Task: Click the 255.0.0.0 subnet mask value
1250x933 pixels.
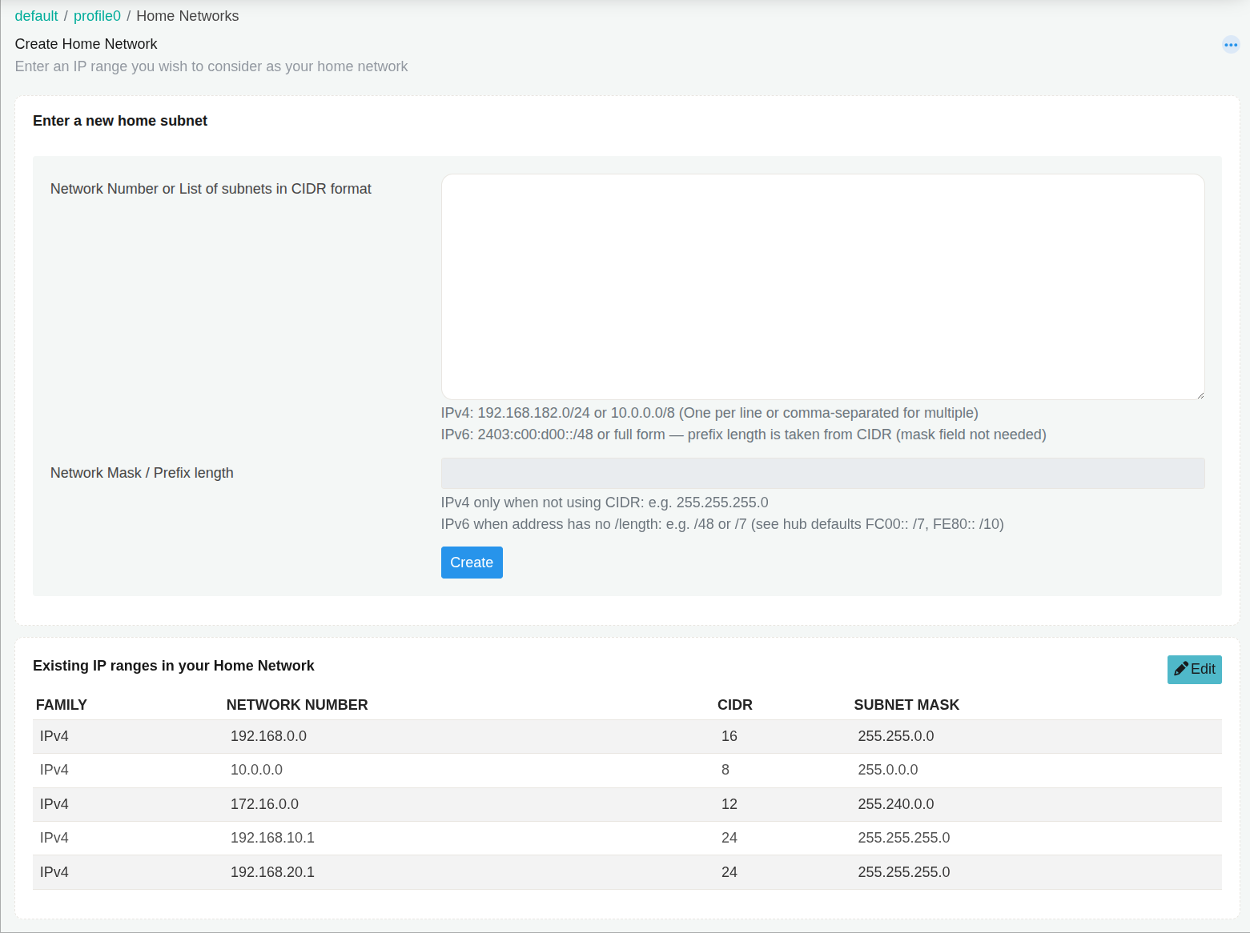Action: [887, 770]
